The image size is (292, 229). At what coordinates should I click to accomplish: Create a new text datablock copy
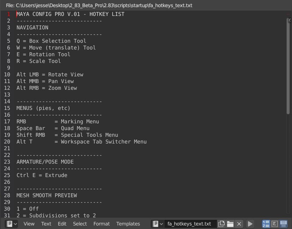pyautogui.click(x=221, y=224)
